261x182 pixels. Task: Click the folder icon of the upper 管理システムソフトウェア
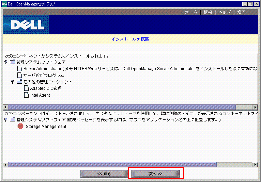tap(13, 62)
